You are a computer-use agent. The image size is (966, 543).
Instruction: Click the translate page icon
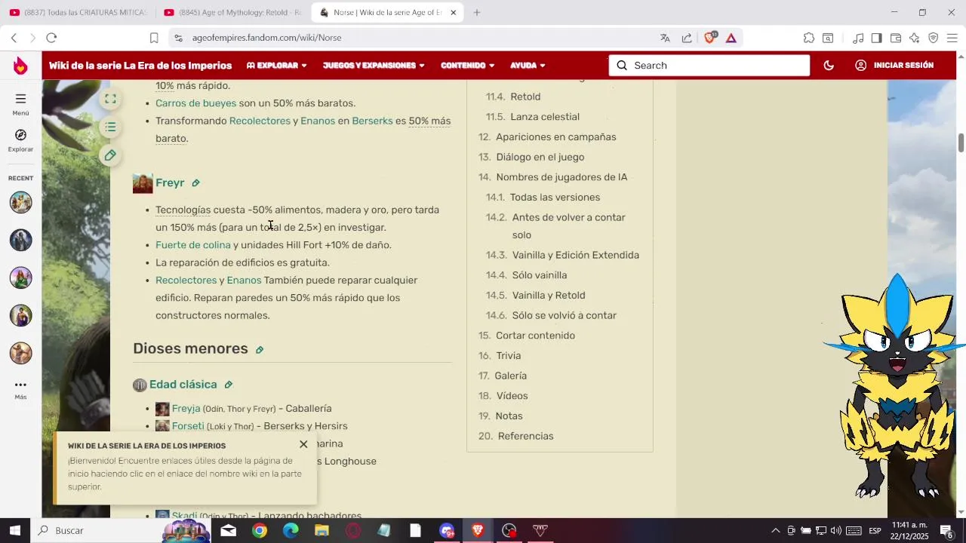[665, 38]
